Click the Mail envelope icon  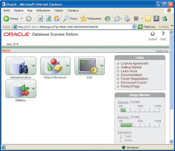pos(117,19)
